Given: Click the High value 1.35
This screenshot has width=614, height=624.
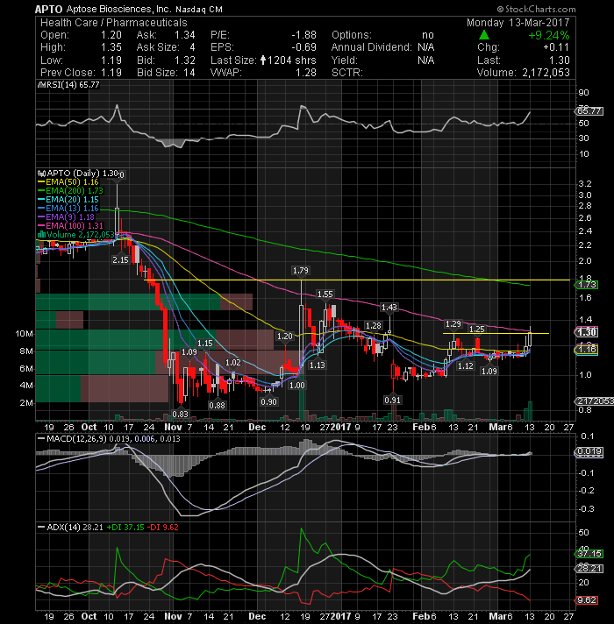Looking at the screenshot, I should 111,47.
